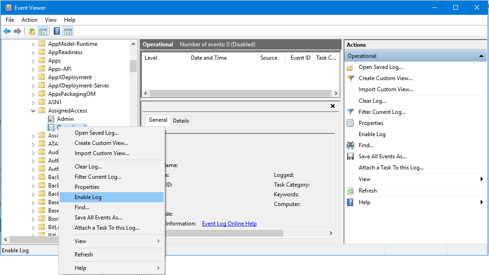Choose Enable Log in the context menu

(112, 197)
